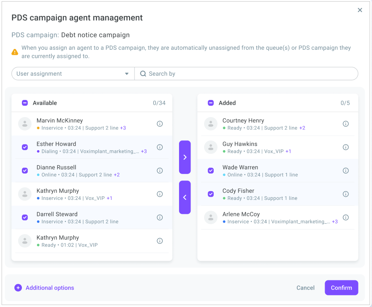372x307 pixels.
Task: Deselect Cody Fisher checkbox
Action: point(211,194)
